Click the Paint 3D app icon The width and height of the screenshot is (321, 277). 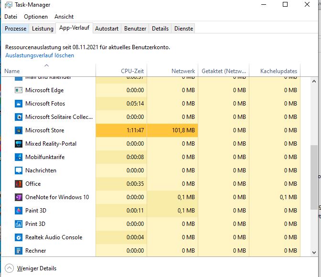(19, 211)
